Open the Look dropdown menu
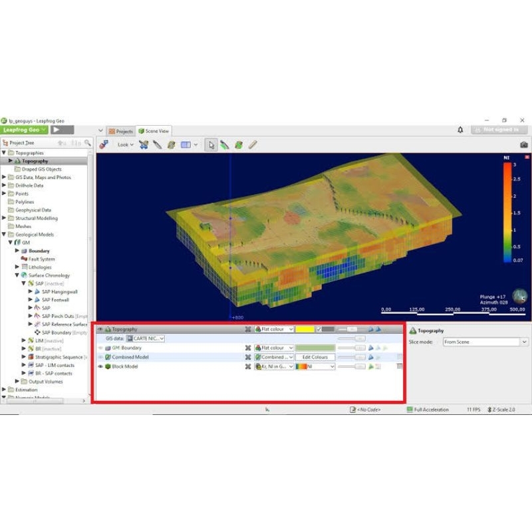The width and height of the screenshot is (532, 532). point(125,145)
